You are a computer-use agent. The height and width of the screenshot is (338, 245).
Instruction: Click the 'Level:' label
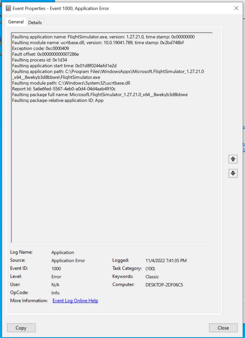(x=16, y=276)
